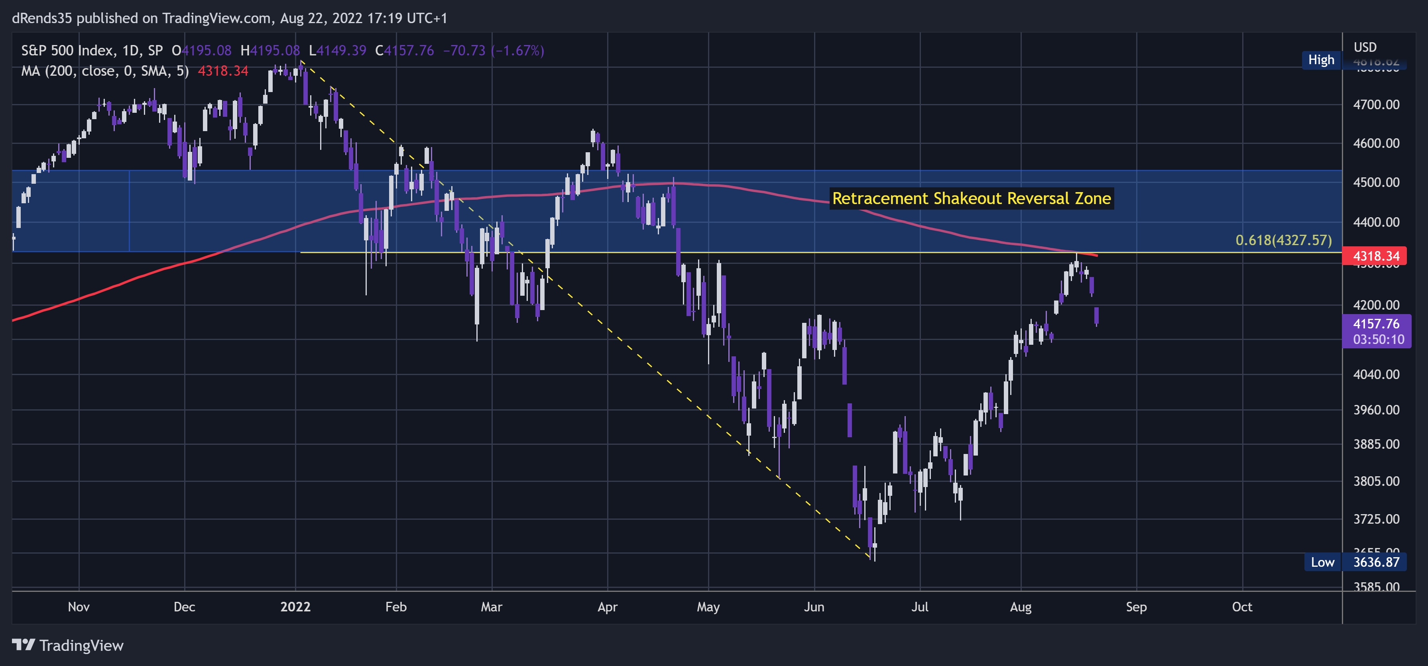The width and height of the screenshot is (1428, 666).
Task: Click the Sep label on the time axis
Action: tap(1137, 607)
